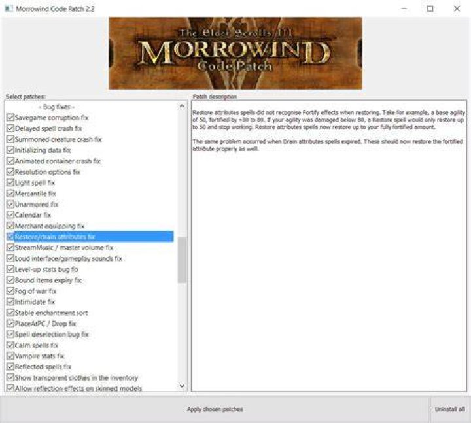Untick the Savegame corruption fix checkbox
This screenshot has width=471, height=423.
[10, 118]
